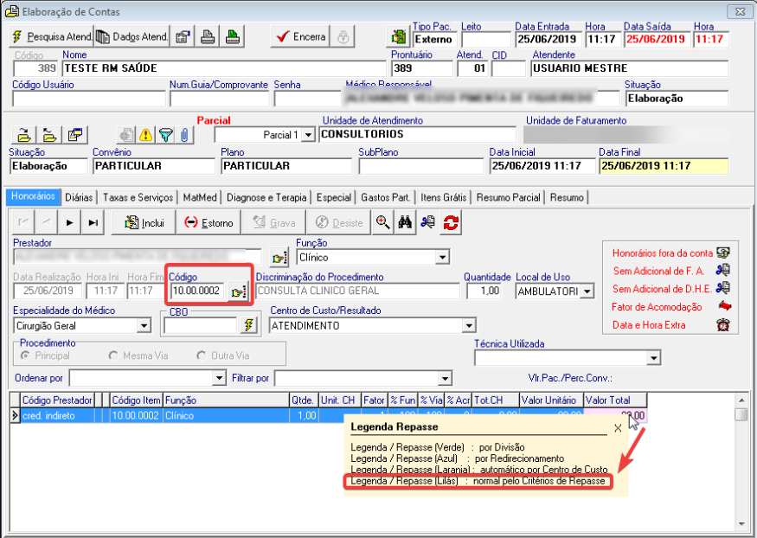Open Dados Atend. button
The width and height of the screenshot is (757, 538).
[132, 36]
